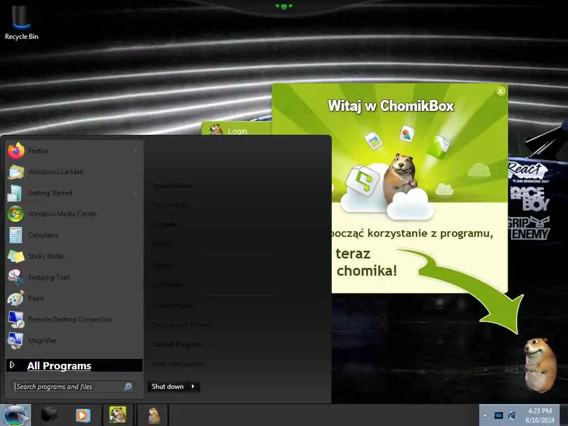The width and height of the screenshot is (568, 426).
Task: Click the network tray icon
Action: pos(512,415)
